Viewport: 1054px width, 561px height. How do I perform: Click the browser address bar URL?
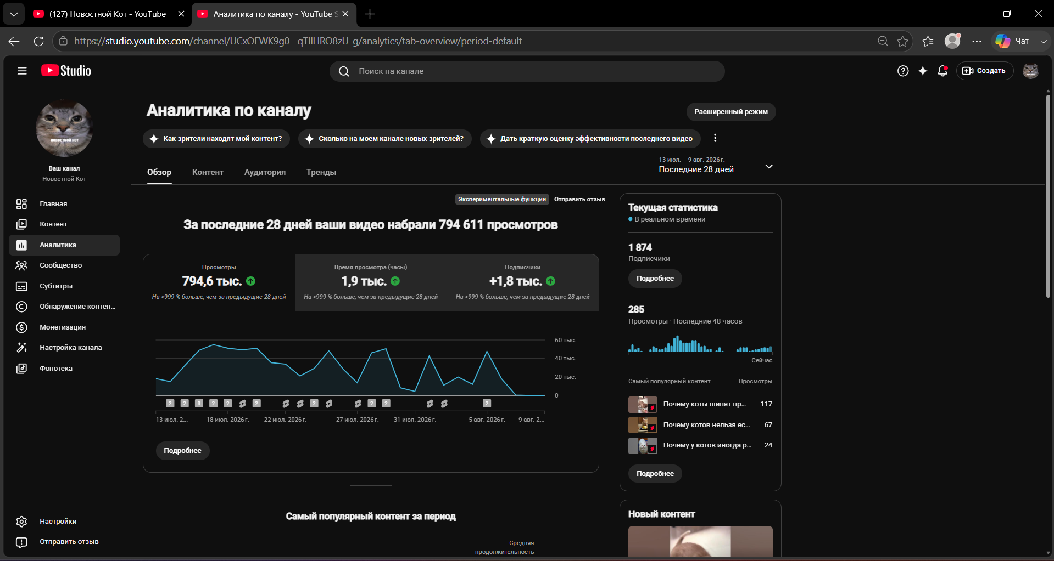[298, 41]
